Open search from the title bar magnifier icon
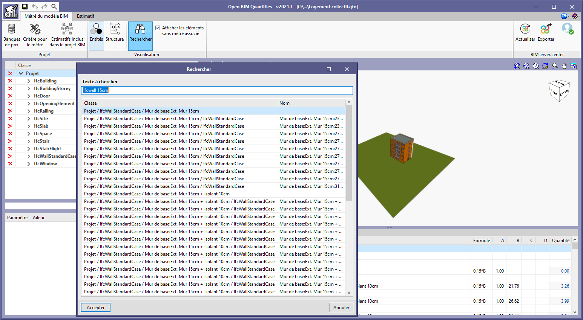 coord(54,6)
